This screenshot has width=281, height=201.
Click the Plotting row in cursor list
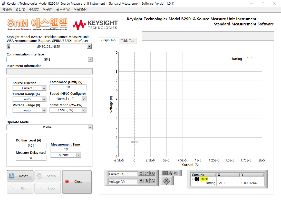click(210, 183)
